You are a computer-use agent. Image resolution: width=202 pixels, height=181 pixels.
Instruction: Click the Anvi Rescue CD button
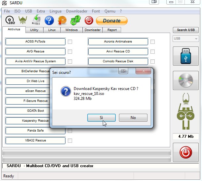click(x=118, y=51)
